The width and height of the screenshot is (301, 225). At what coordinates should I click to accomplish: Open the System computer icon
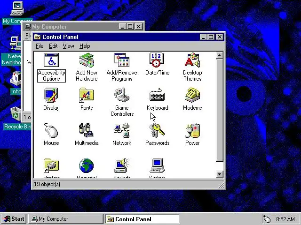pyautogui.click(x=157, y=165)
